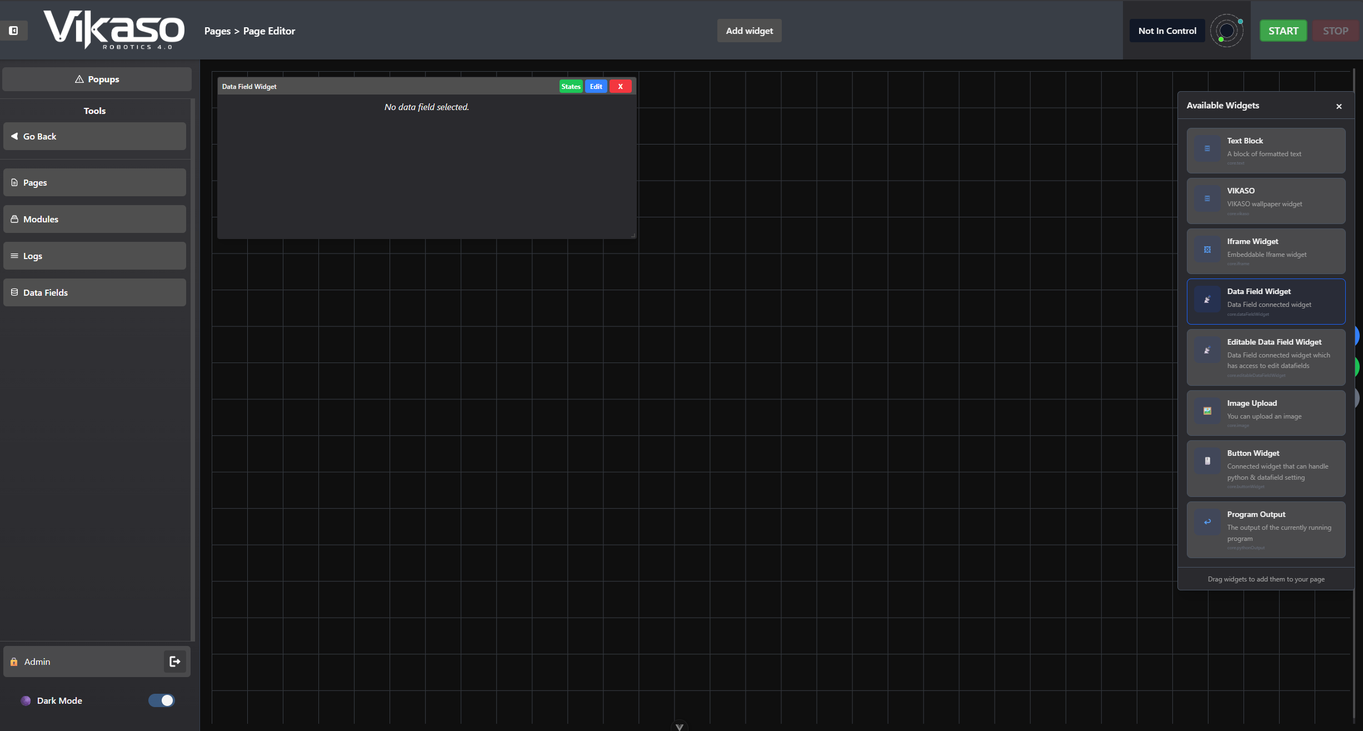Open Logs from the sidebar
This screenshot has width=1363, height=731.
pos(94,256)
